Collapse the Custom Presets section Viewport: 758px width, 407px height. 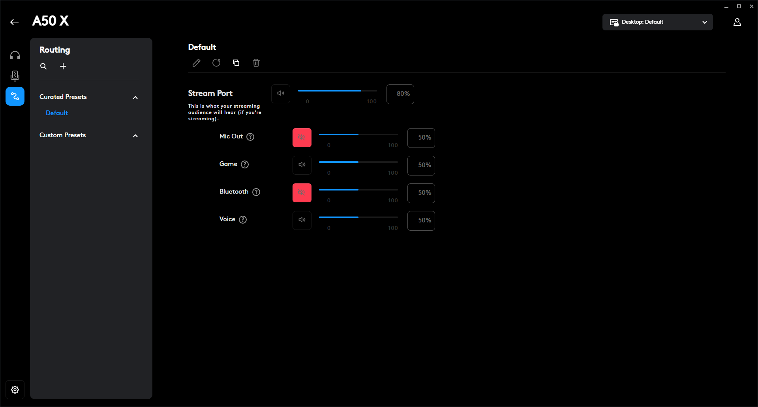(135, 136)
